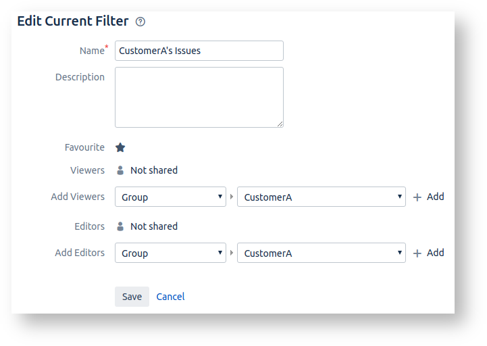Open the Add Viewers CustomerA dropdown
Screen dimensions: 487x346
321,197
